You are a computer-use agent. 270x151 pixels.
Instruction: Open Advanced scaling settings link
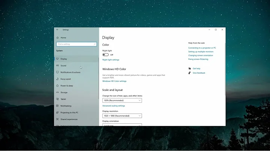click(114, 106)
